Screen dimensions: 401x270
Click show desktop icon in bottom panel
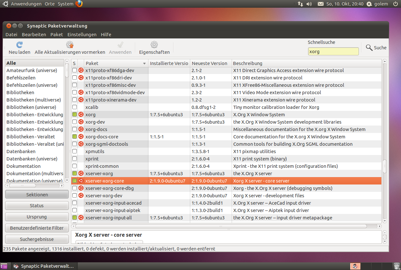click(x=4, y=266)
